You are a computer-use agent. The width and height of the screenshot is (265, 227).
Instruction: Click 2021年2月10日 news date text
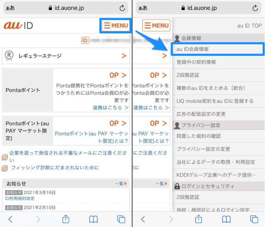click(40, 208)
